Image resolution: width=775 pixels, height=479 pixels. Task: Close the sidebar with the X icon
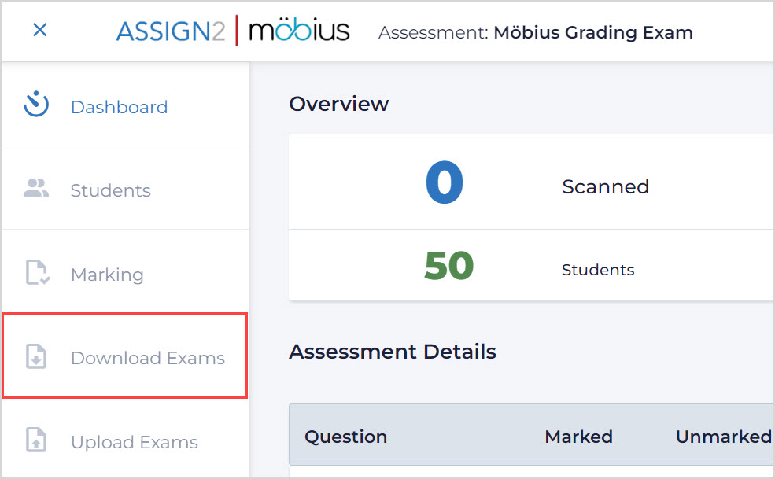pyautogui.click(x=39, y=31)
